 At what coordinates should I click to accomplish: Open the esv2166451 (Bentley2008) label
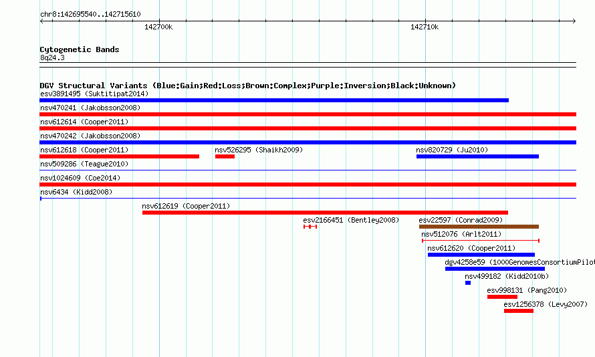(351, 220)
